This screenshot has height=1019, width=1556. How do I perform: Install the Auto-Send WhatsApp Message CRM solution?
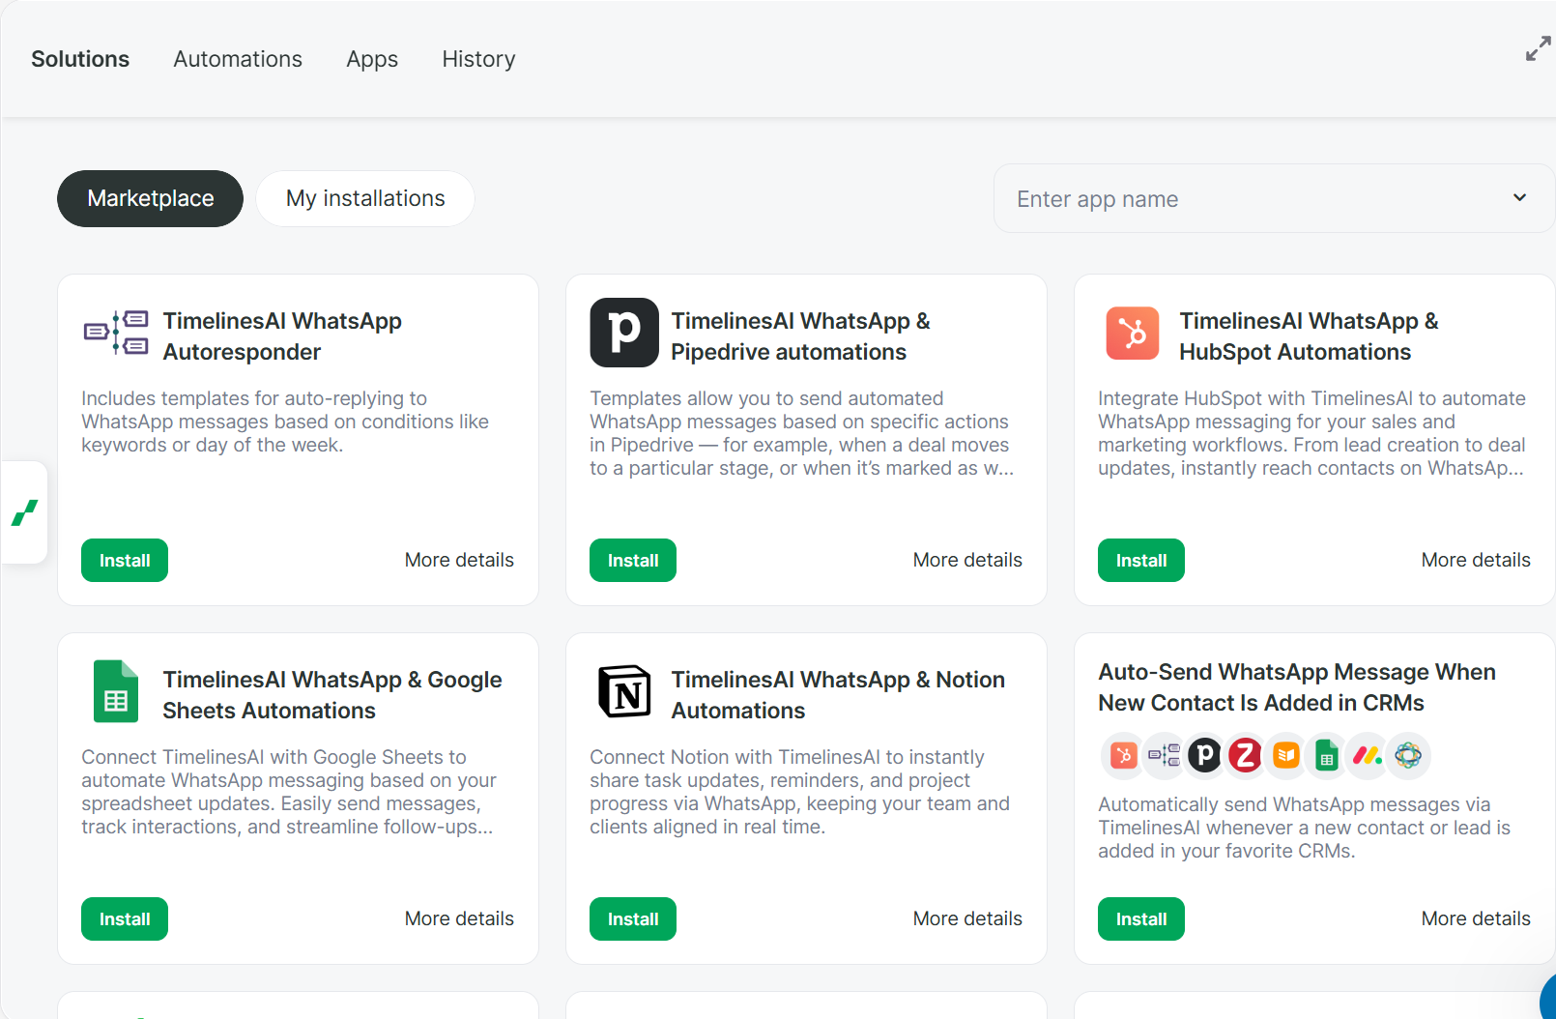[1141, 918]
